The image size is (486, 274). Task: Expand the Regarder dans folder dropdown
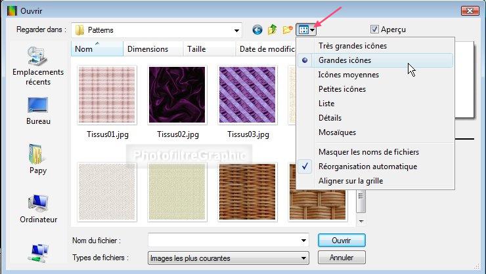tap(236, 30)
